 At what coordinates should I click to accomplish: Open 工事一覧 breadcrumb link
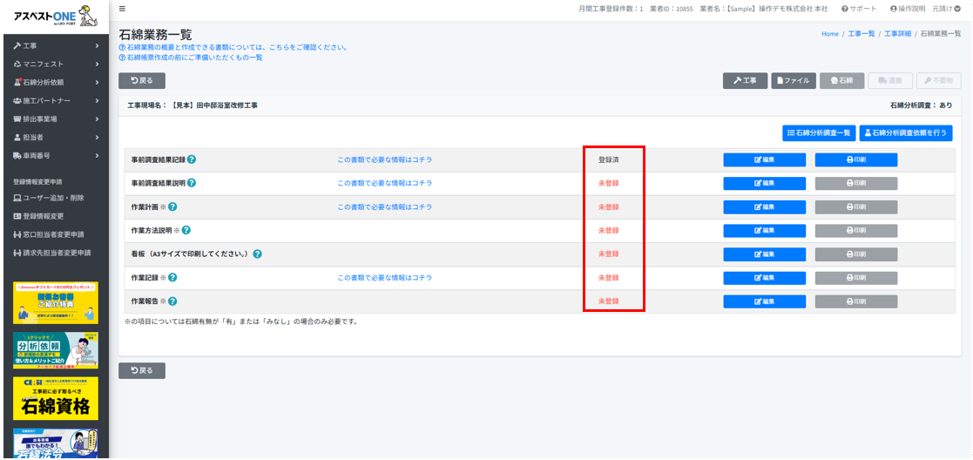(x=862, y=33)
